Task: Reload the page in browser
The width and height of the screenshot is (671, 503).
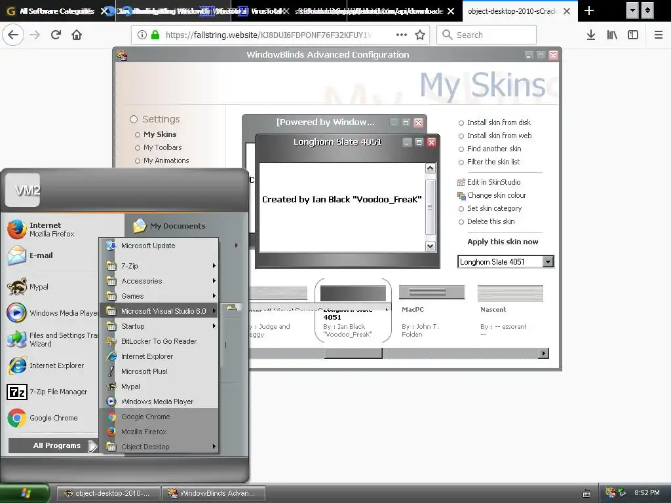Action: 56,35
